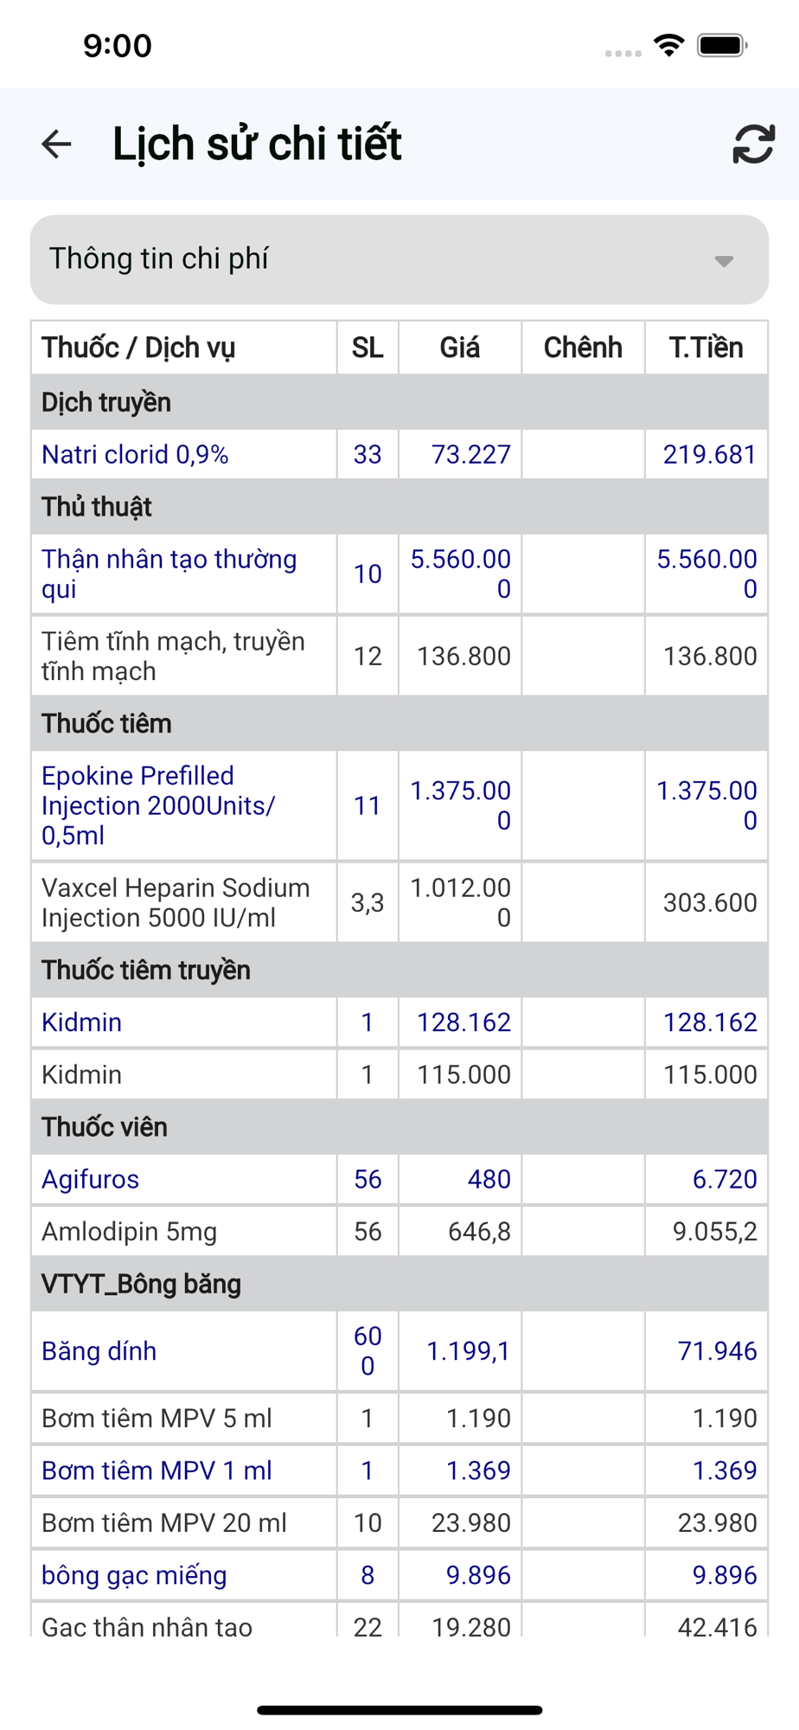Tap the T.Tiền column header
This screenshot has height=1730, width=799.
[706, 348]
